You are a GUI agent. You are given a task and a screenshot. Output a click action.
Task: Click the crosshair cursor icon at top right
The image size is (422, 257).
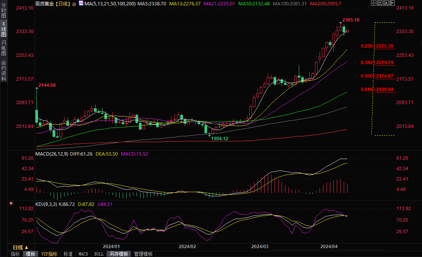[374, 3]
